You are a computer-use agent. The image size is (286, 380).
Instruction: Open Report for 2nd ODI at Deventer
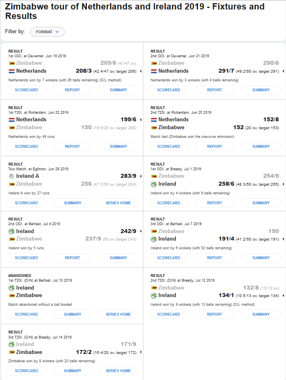[214, 90]
